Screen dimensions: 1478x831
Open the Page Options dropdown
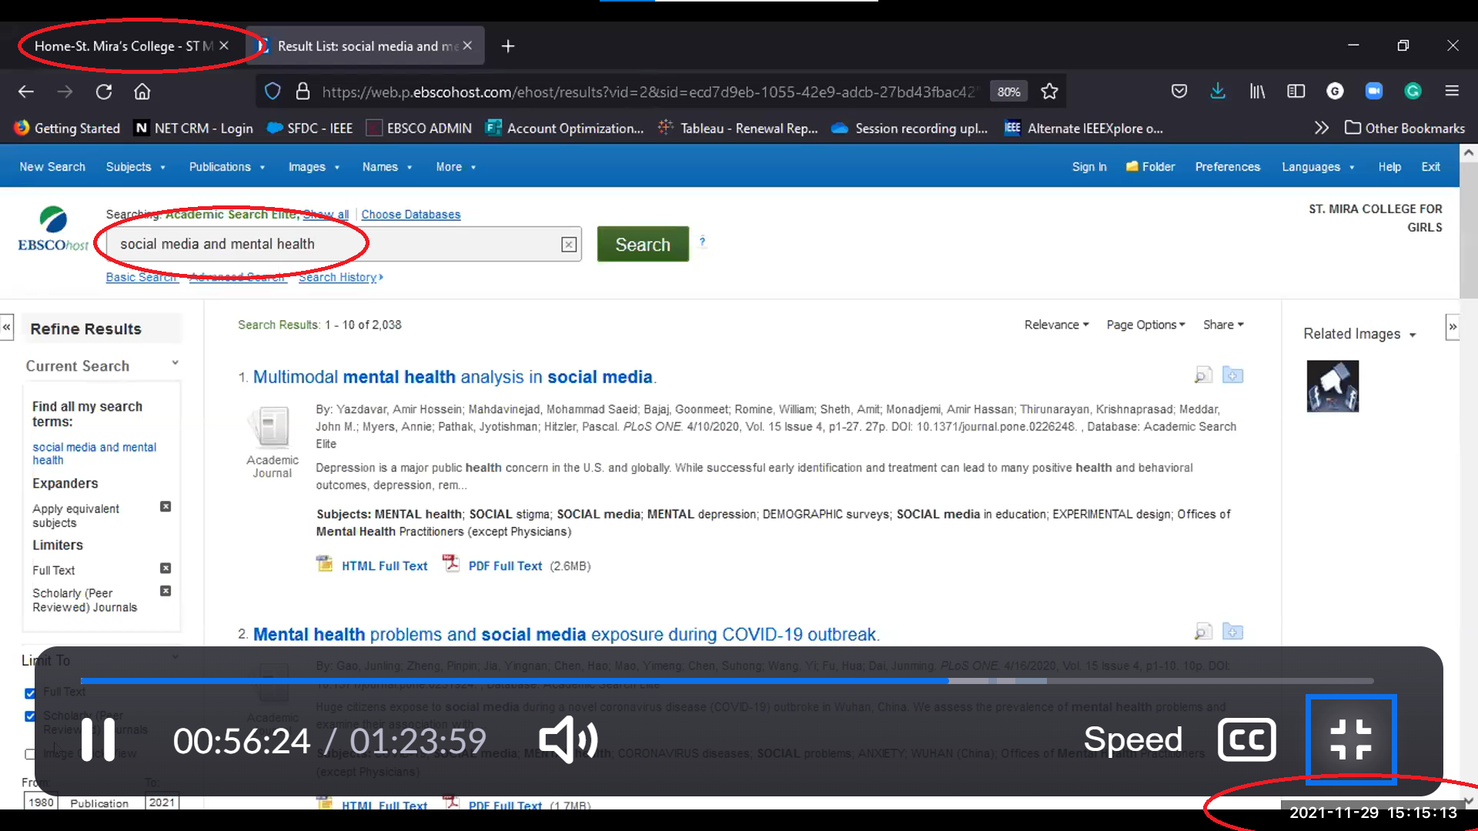(1145, 324)
